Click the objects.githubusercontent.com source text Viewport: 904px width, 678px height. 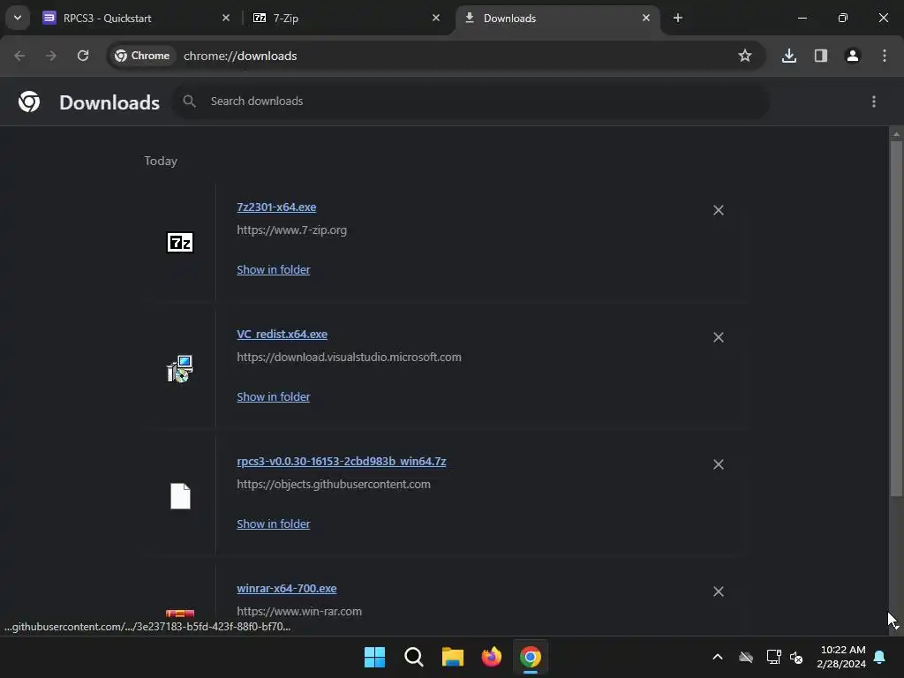coord(333,485)
